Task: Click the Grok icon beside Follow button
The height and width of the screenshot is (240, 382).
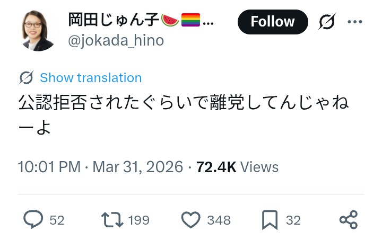Action: coord(326,22)
